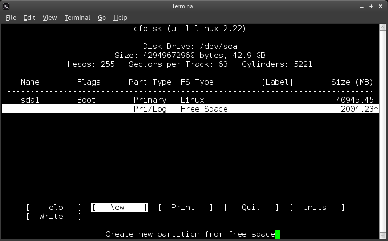388x241 pixels.
Task: Open the File menu
Action: pos(11,17)
